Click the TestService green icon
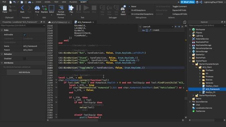 [x=194, y=111]
